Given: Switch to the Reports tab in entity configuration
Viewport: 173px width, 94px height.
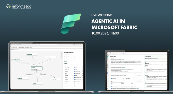Looking at the screenshot, I should tap(73, 61).
